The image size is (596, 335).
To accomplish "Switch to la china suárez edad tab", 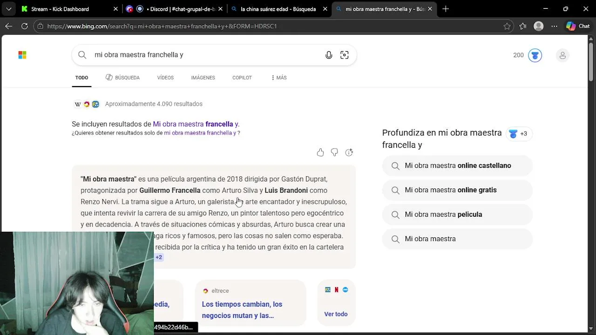I will 278,9.
